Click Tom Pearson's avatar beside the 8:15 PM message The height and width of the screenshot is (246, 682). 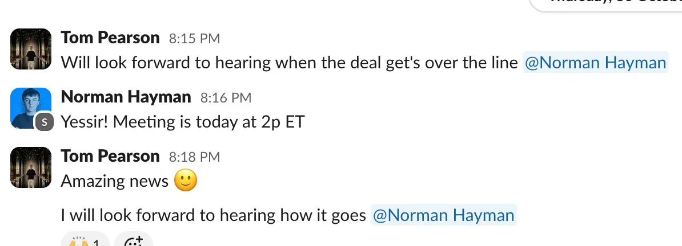click(x=31, y=49)
